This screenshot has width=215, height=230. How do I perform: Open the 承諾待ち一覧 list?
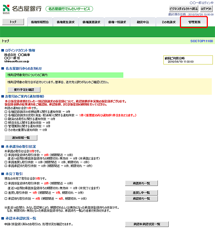coord(141,183)
